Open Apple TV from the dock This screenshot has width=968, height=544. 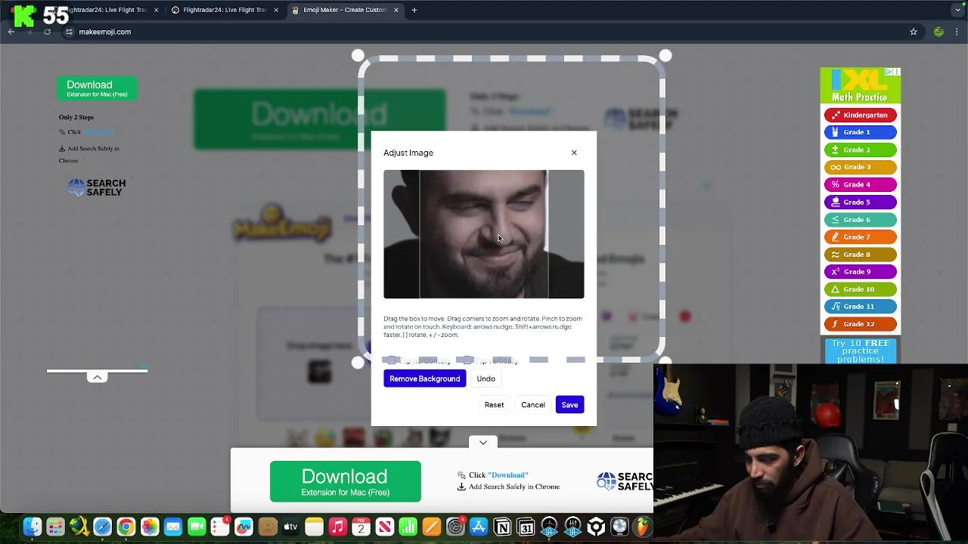click(x=290, y=527)
